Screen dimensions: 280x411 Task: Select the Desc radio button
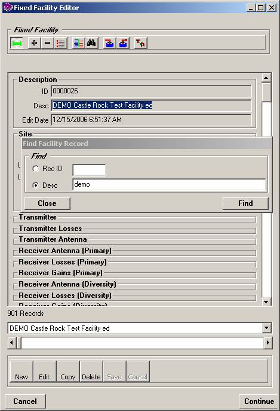(x=36, y=185)
